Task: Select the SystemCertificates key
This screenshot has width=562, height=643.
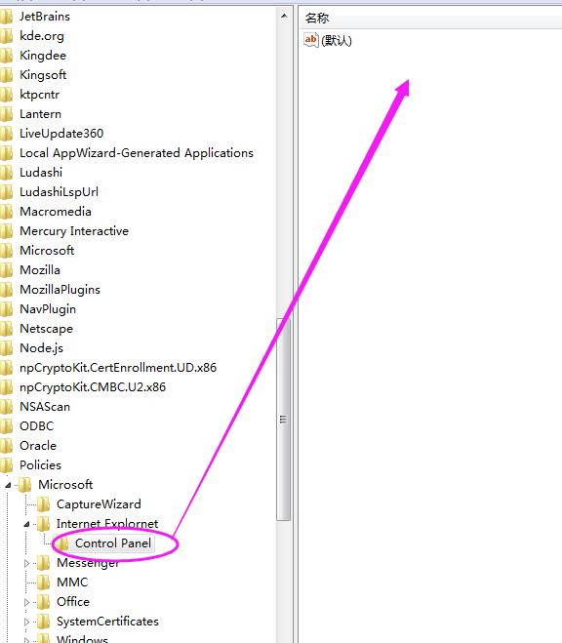Action: coord(107,622)
